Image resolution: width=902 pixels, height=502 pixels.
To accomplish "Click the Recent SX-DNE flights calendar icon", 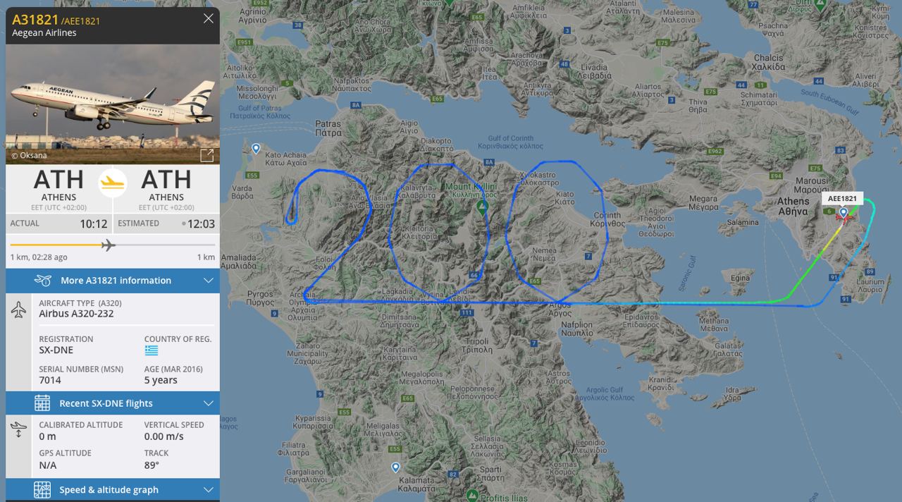I will click(42, 403).
